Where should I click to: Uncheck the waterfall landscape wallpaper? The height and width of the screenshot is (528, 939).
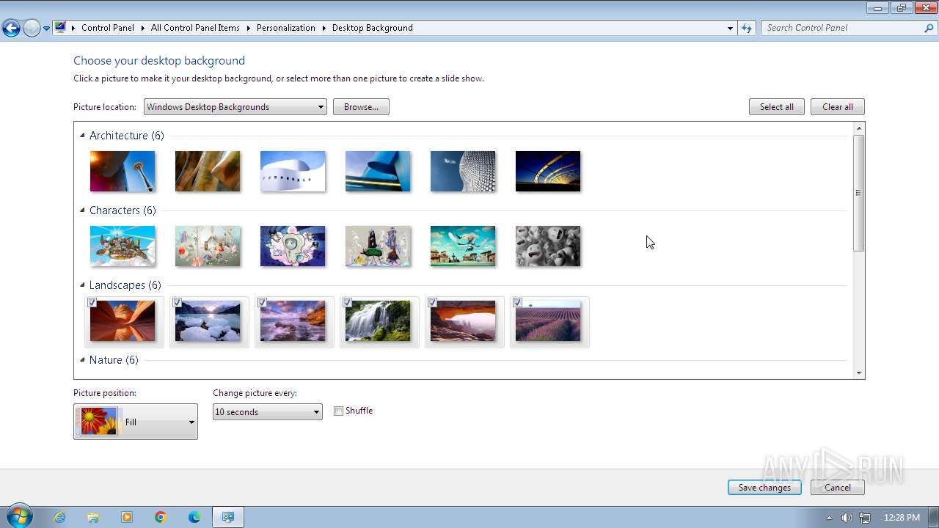(347, 303)
